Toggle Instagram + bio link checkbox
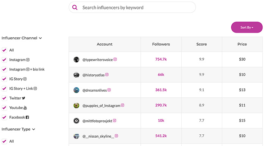 (5, 69)
